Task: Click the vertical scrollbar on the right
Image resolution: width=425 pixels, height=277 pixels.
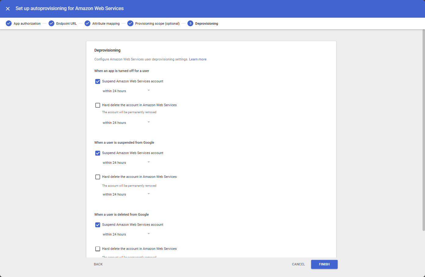Action: (423, 130)
